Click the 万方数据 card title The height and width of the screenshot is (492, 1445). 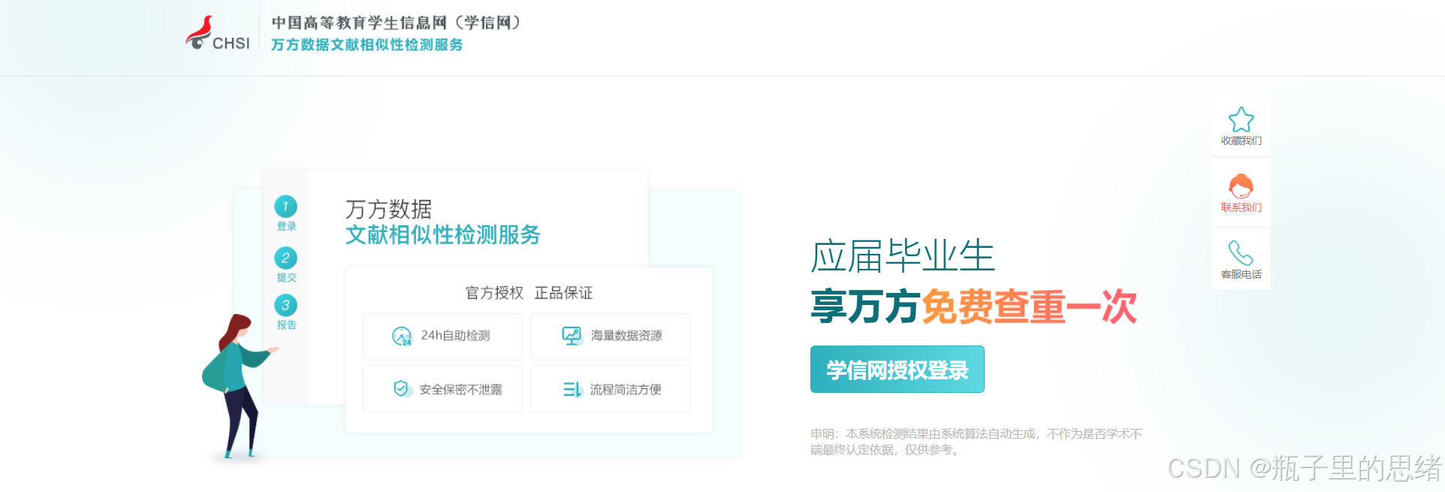pos(388,209)
